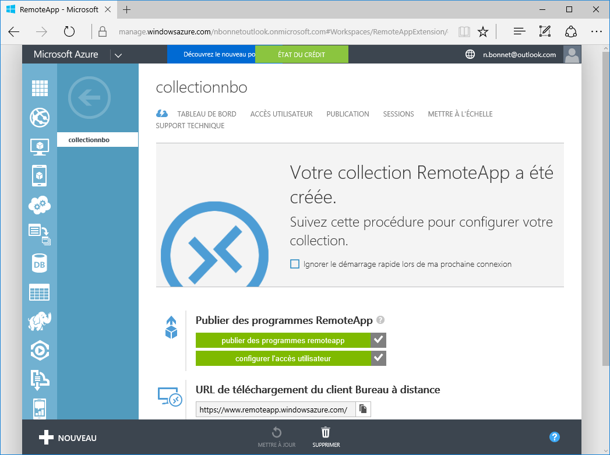The height and width of the screenshot is (455, 610).
Task: Copy the RemoteApp client URL with copy icon
Action: click(363, 410)
